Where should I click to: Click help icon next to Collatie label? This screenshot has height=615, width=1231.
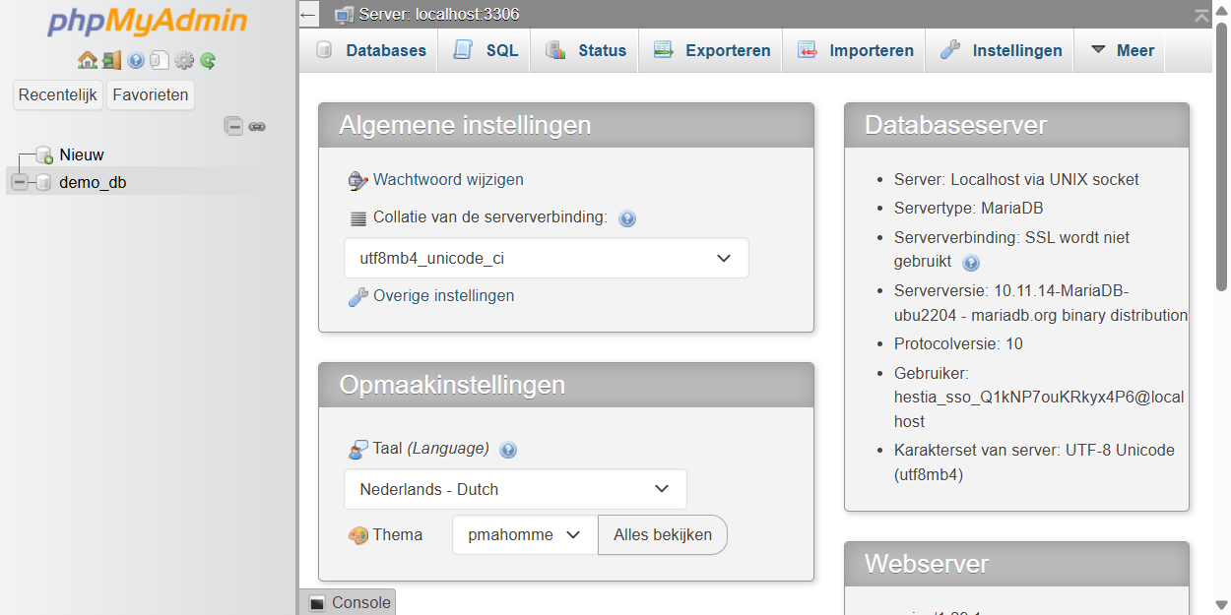pos(627,218)
